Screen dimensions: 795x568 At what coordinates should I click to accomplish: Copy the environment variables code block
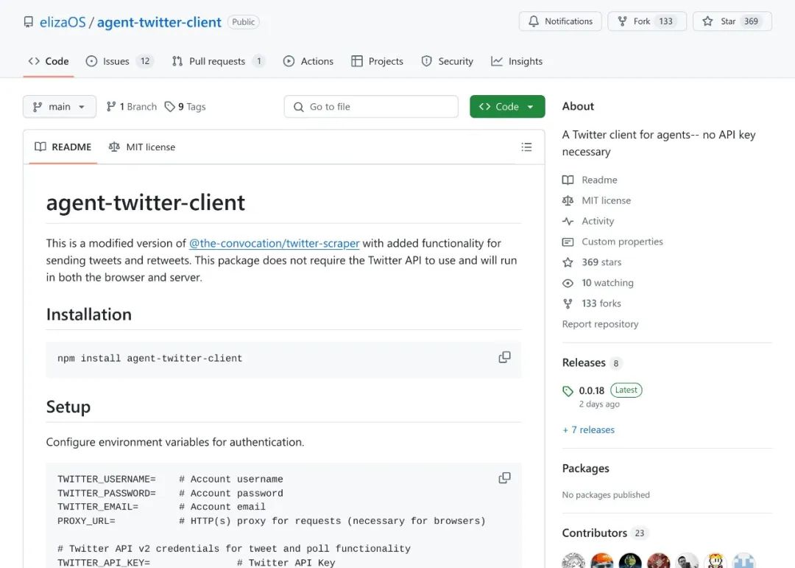504,478
